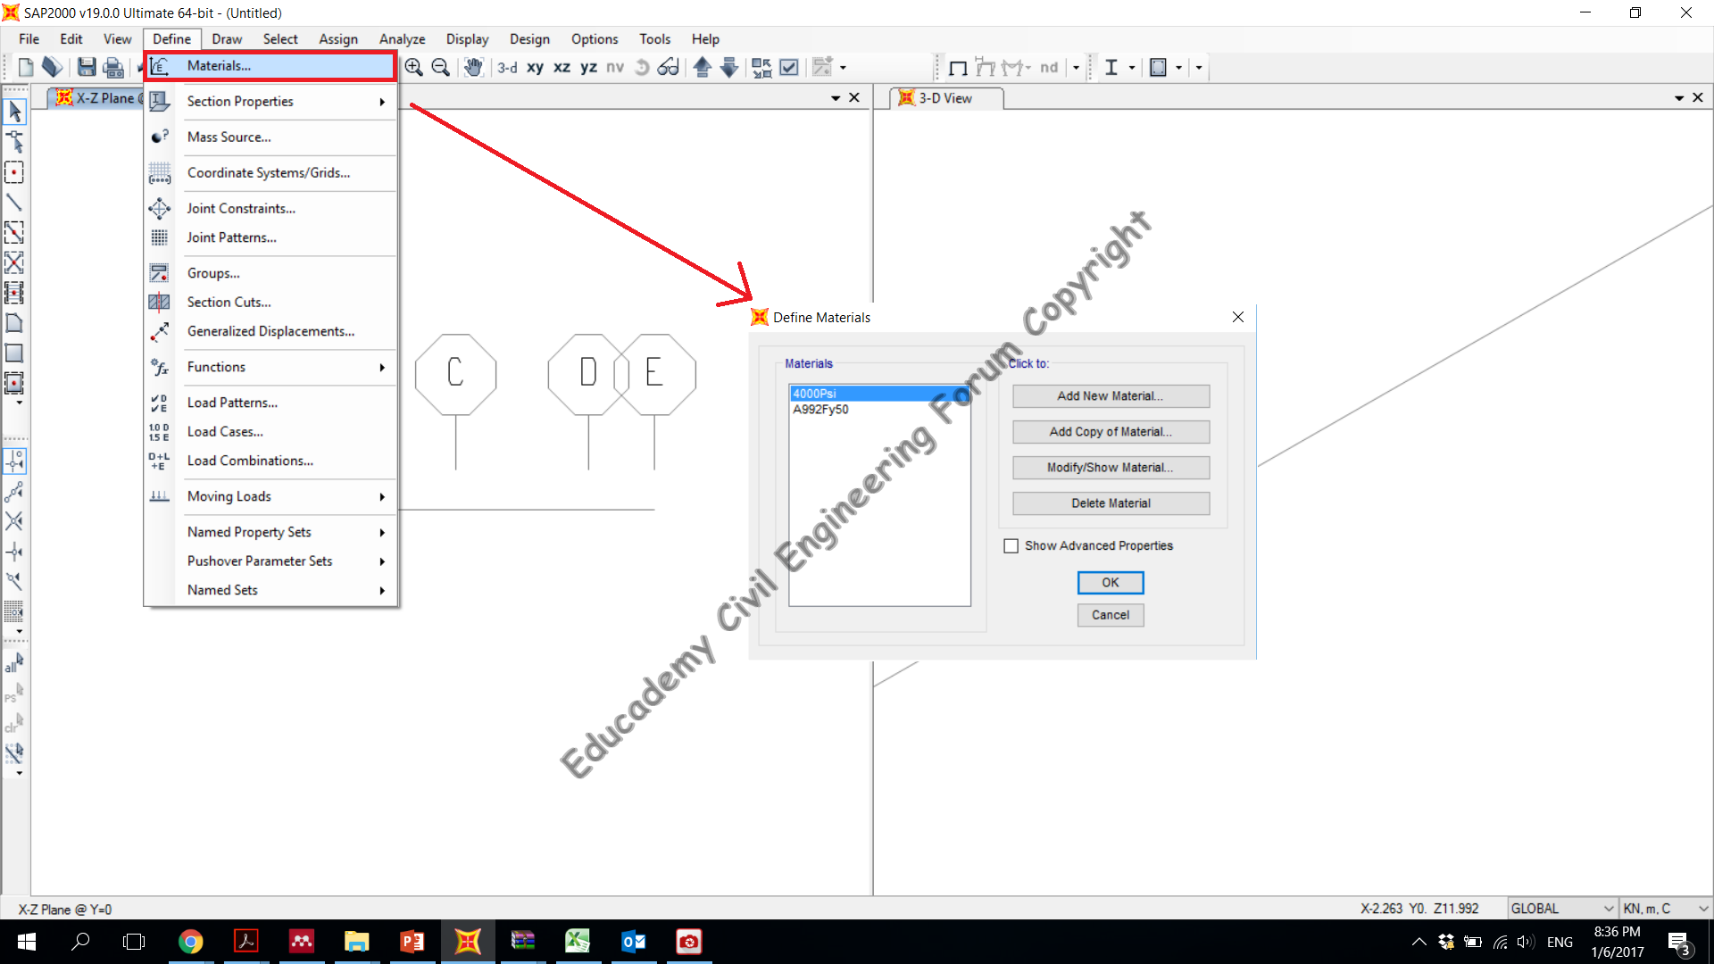The width and height of the screenshot is (1714, 964).
Task: Click the Select All icon in left toolbar
Action: tap(14, 662)
